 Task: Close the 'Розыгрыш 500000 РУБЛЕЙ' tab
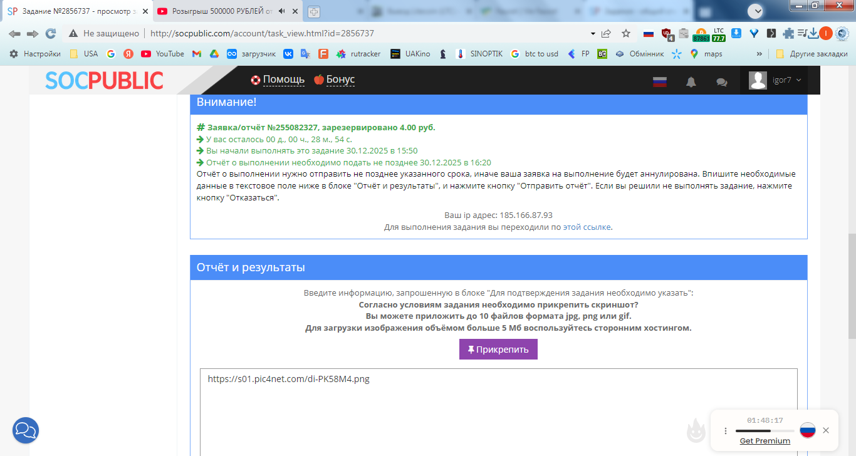tap(295, 11)
